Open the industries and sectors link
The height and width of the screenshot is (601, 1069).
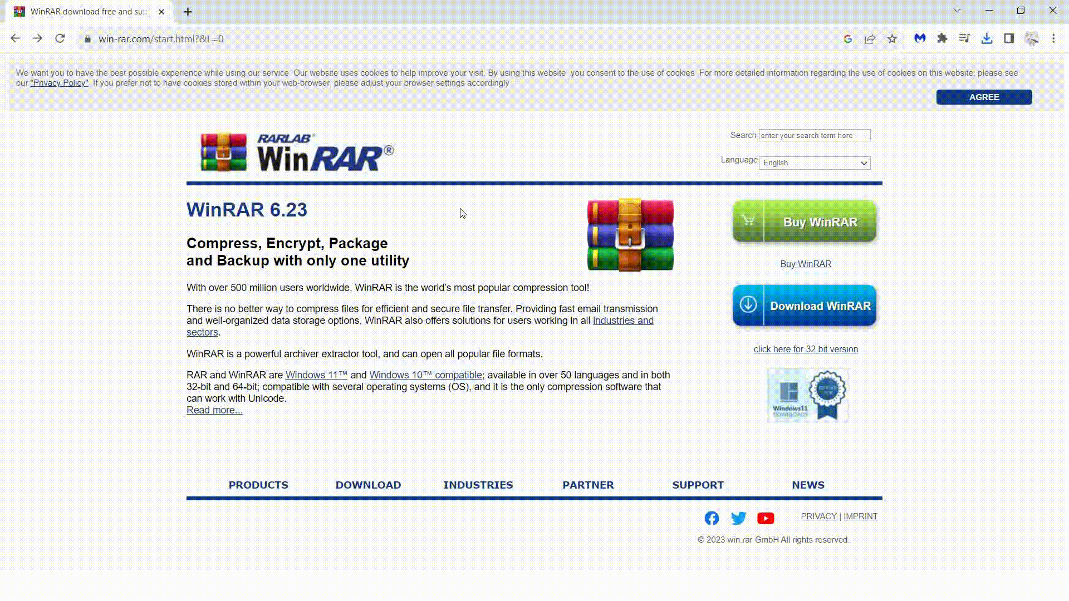coord(623,321)
